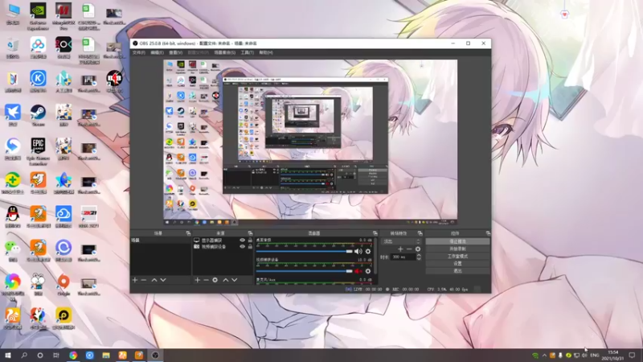This screenshot has width=643, height=362.
Task: Open File (文件) menu in OBS
Action: point(138,52)
